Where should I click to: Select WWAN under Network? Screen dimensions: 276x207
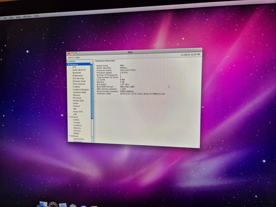pyautogui.click(x=76, y=133)
